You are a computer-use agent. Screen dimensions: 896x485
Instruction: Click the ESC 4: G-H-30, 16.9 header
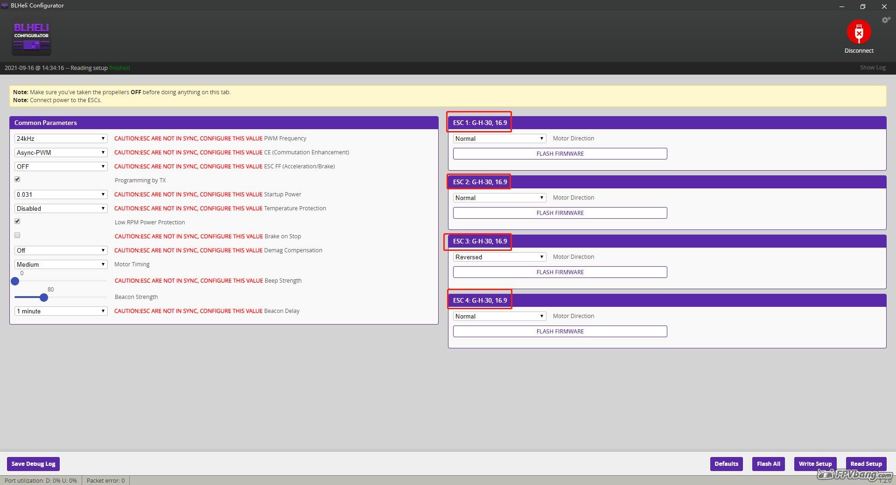pyautogui.click(x=667, y=300)
